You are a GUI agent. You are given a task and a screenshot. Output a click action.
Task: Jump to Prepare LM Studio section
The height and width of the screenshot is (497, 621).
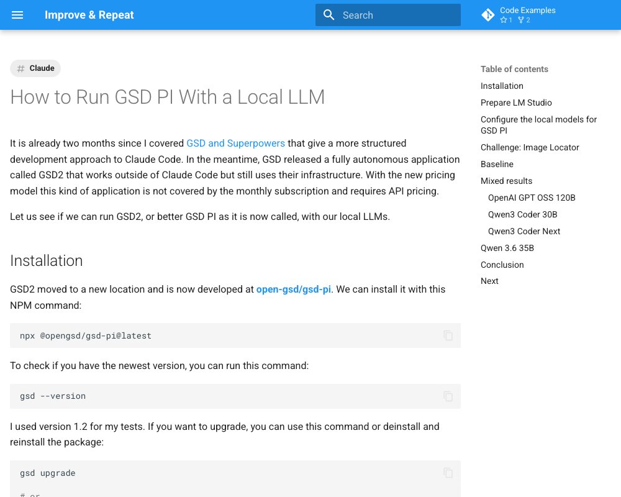(x=516, y=103)
